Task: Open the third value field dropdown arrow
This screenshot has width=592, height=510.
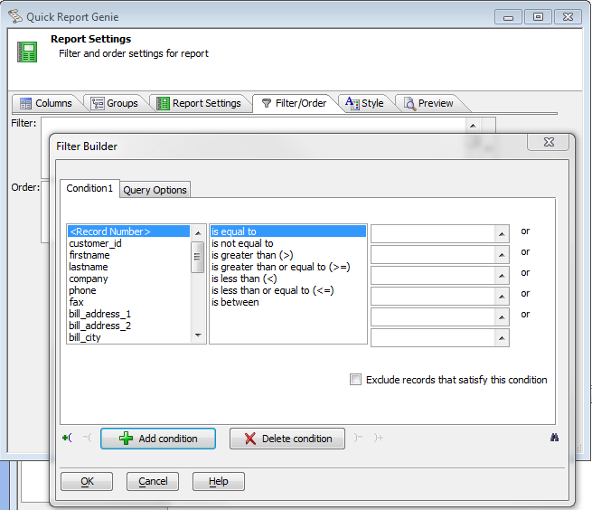Action: tap(502, 276)
